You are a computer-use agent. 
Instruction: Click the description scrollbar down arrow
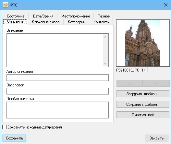pyautogui.click(x=105, y=63)
